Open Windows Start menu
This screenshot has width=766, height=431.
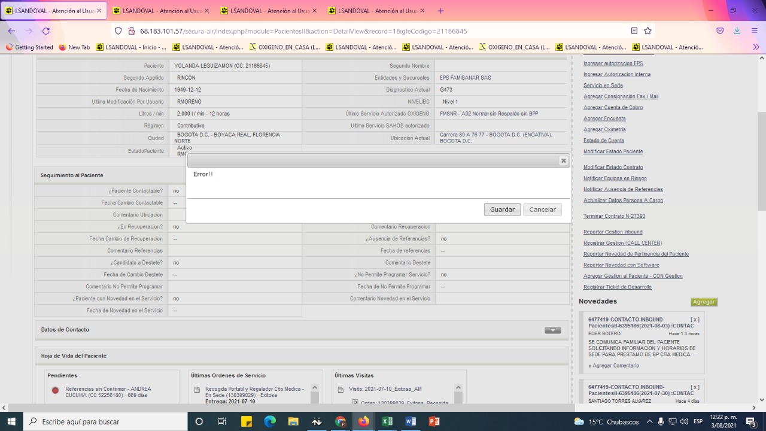tap(11, 421)
